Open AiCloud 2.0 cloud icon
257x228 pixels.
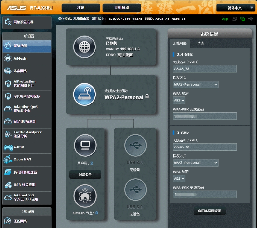[8, 197]
